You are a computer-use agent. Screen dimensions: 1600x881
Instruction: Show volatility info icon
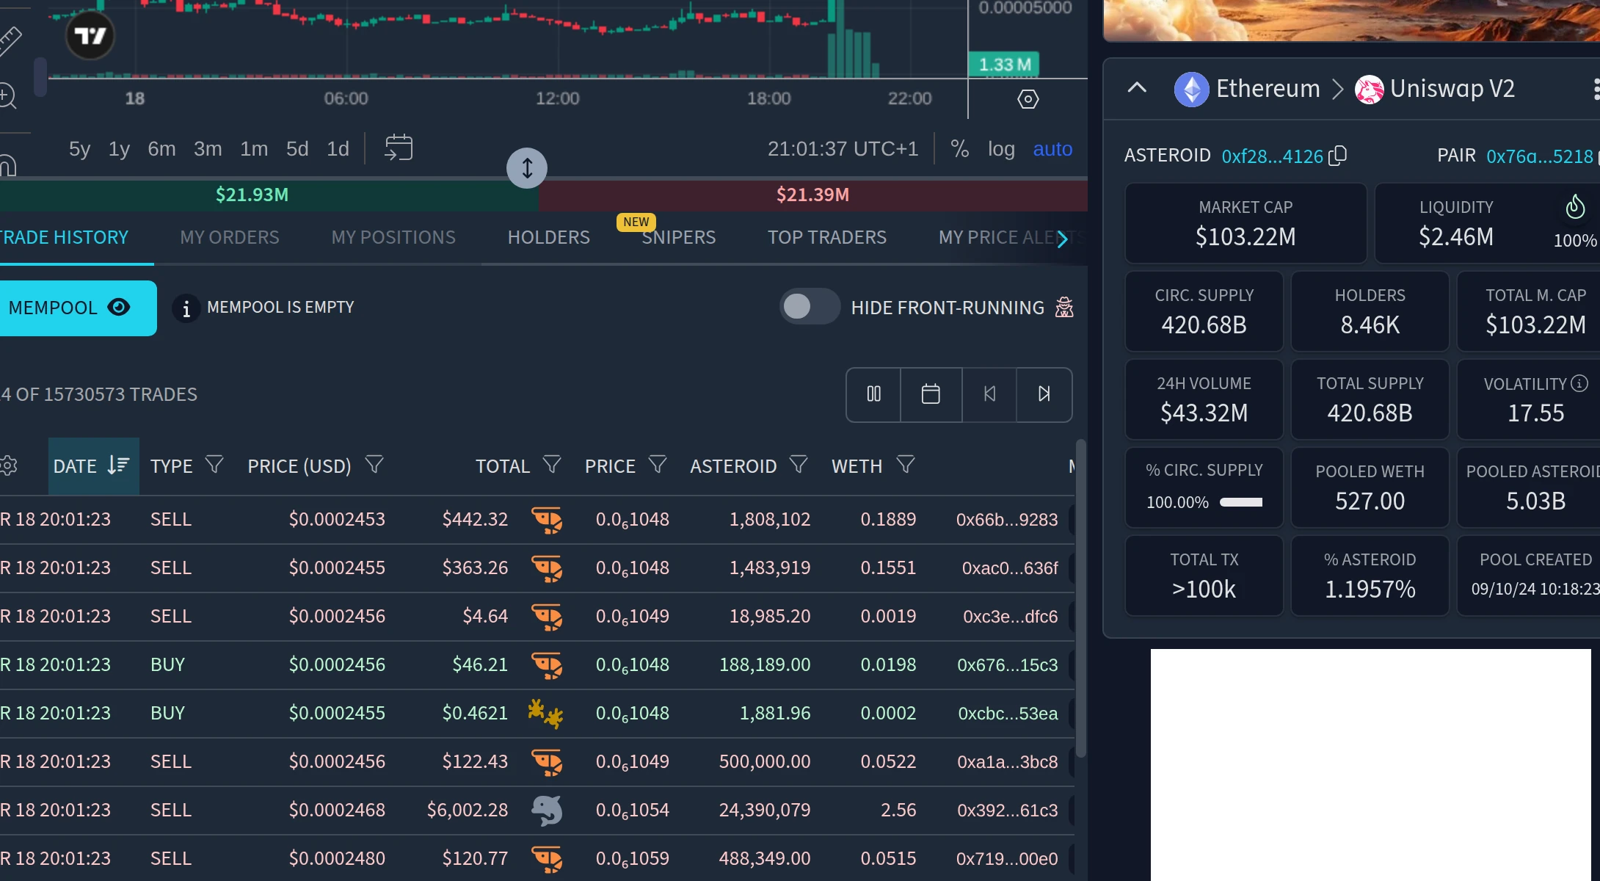pyautogui.click(x=1579, y=383)
